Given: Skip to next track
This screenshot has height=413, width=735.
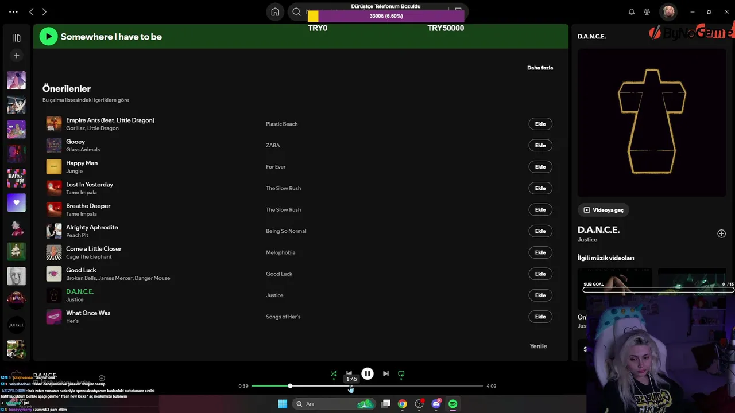Looking at the screenshot, I should point(386,374).
